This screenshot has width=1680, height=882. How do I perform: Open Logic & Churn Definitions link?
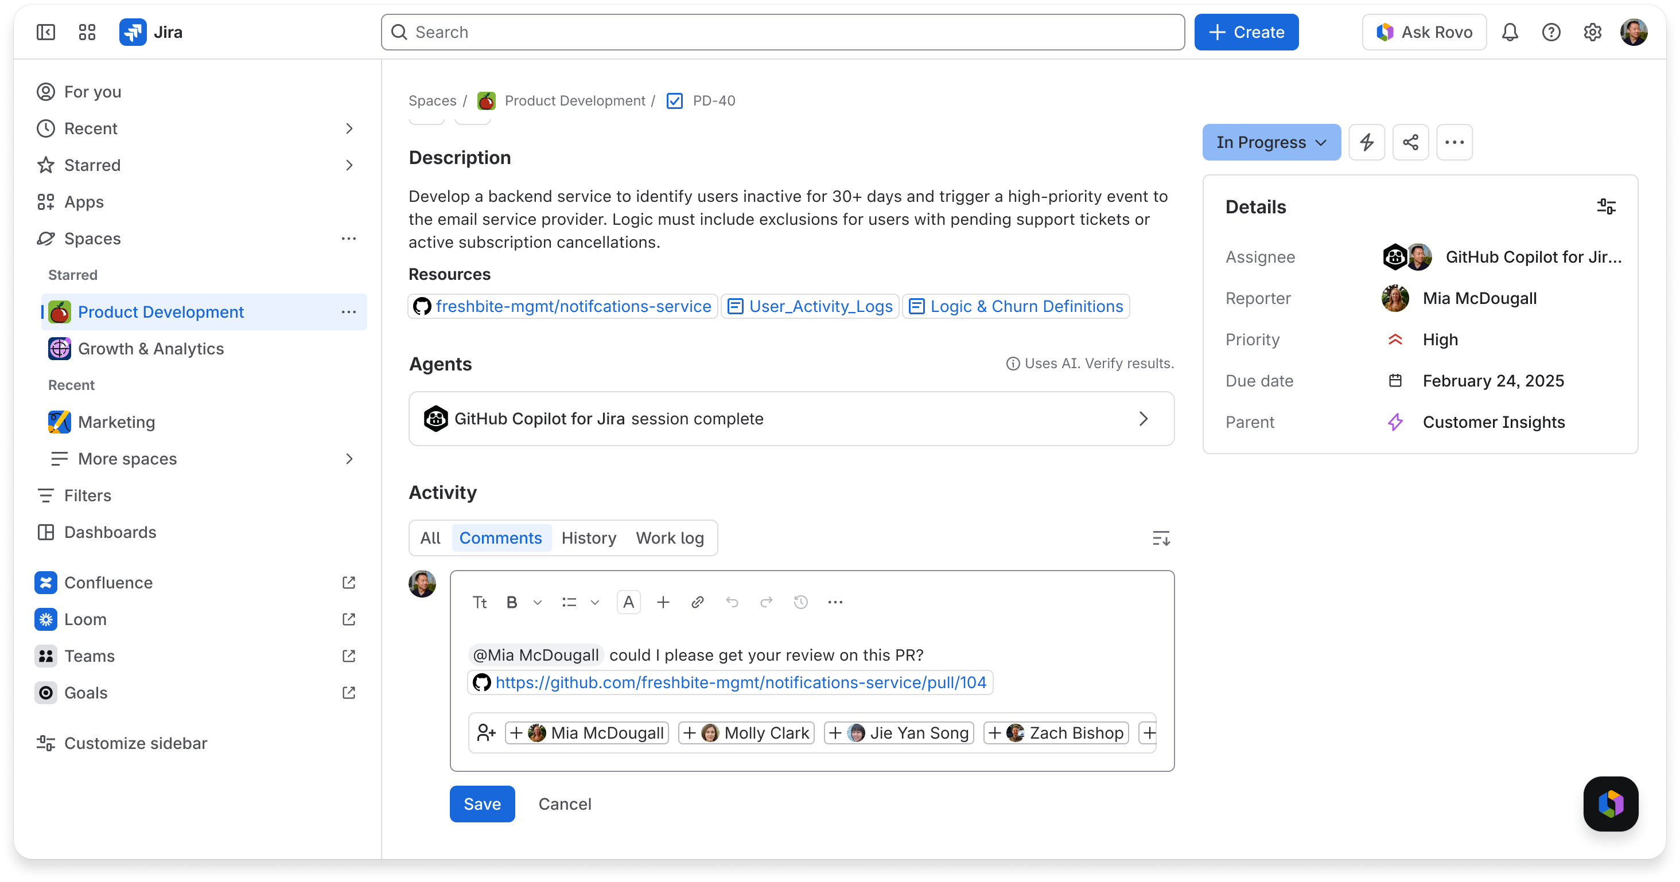(1016, 306)
